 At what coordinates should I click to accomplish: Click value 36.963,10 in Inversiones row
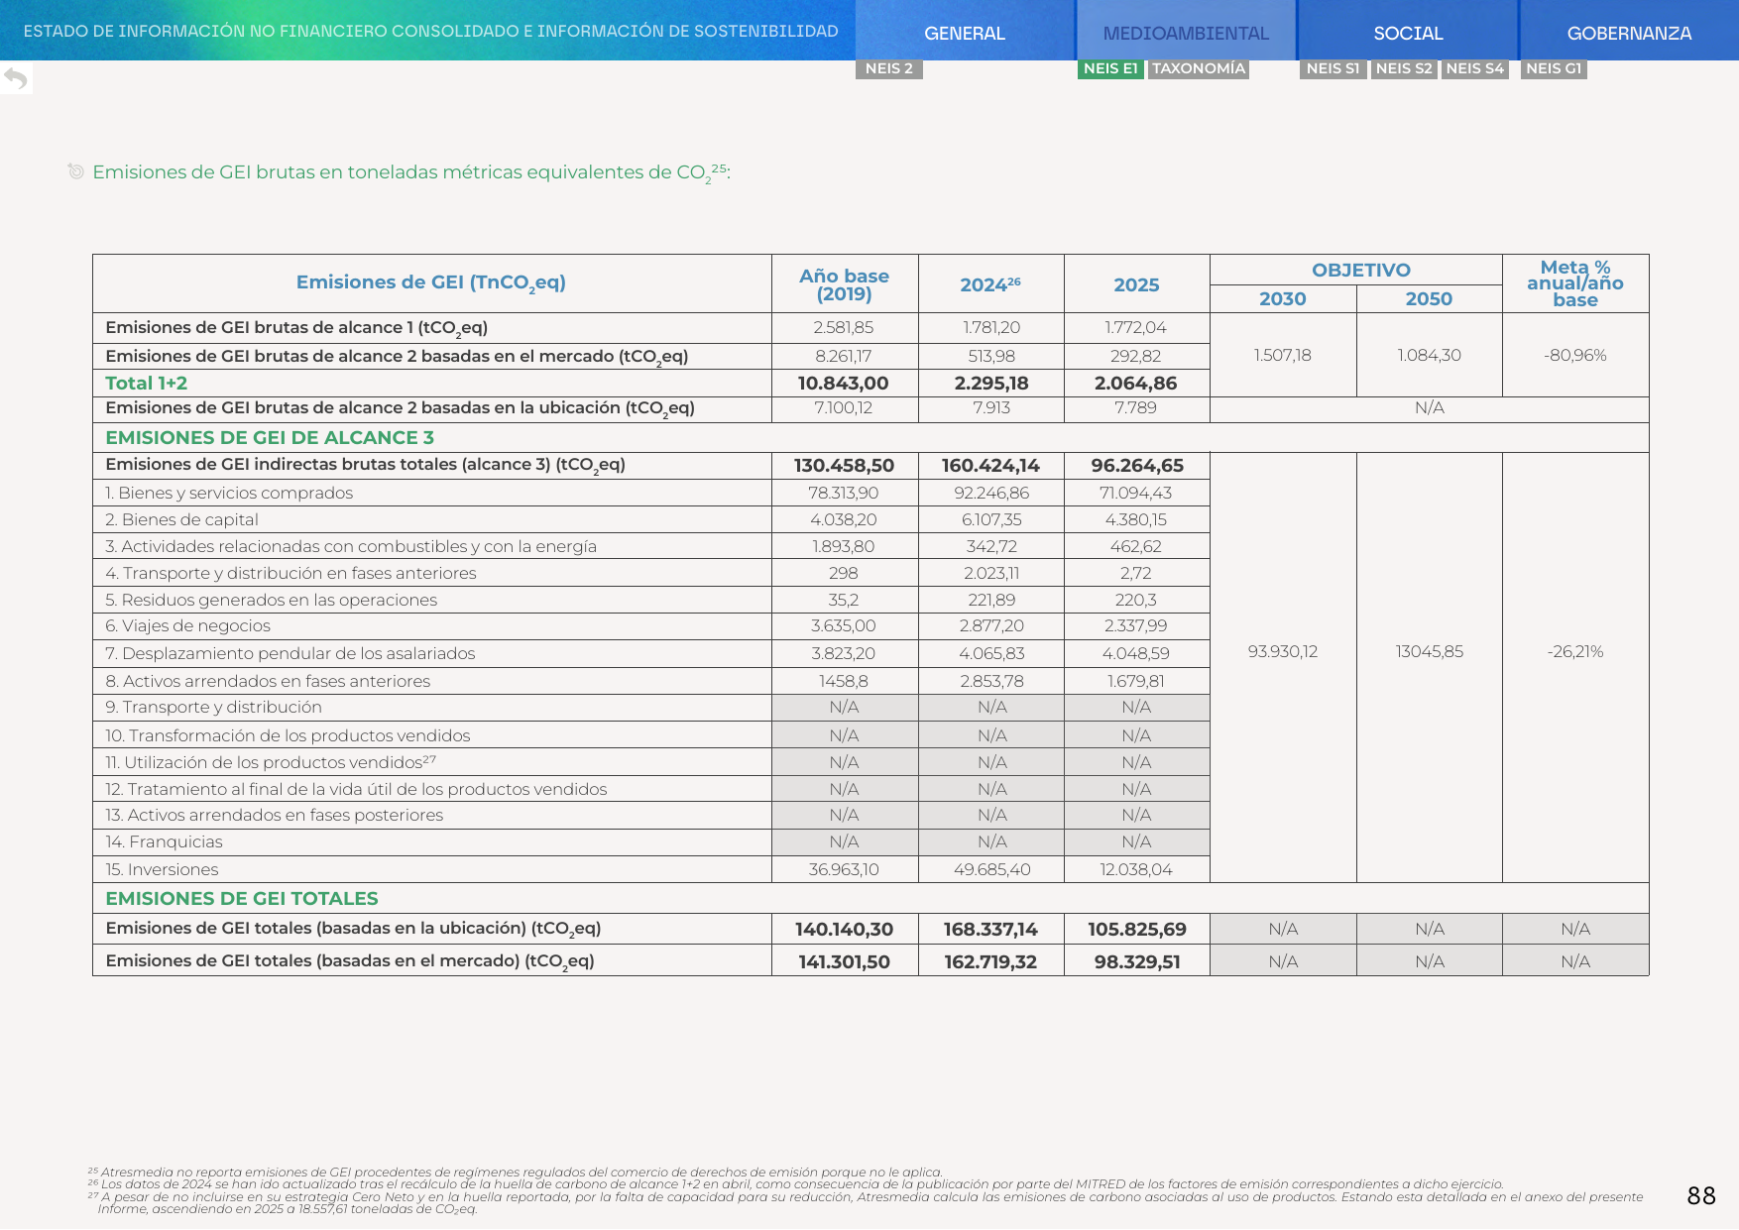point(844,869)
